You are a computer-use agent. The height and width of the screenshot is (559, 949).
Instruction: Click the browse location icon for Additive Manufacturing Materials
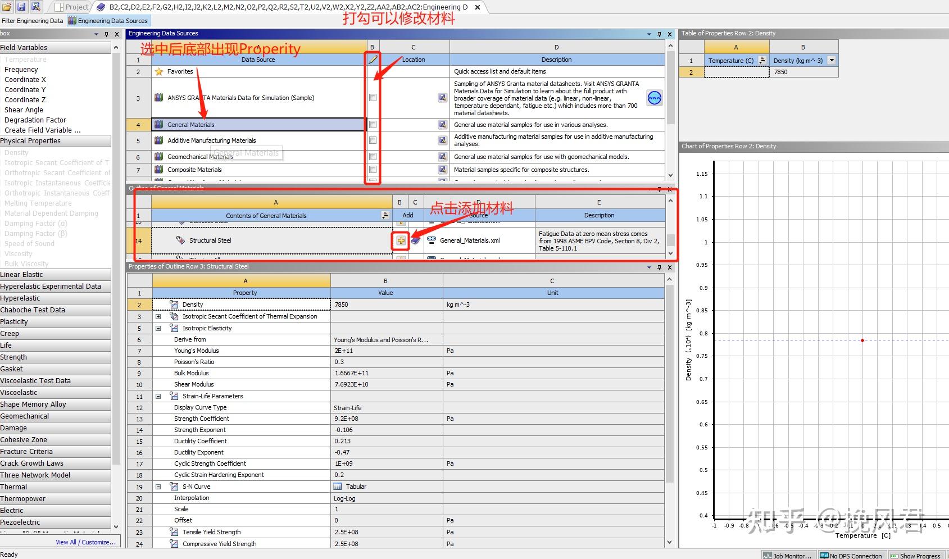click(443, 140)
